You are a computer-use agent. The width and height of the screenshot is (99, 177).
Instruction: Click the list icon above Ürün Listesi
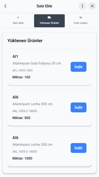tap(81, 18)
